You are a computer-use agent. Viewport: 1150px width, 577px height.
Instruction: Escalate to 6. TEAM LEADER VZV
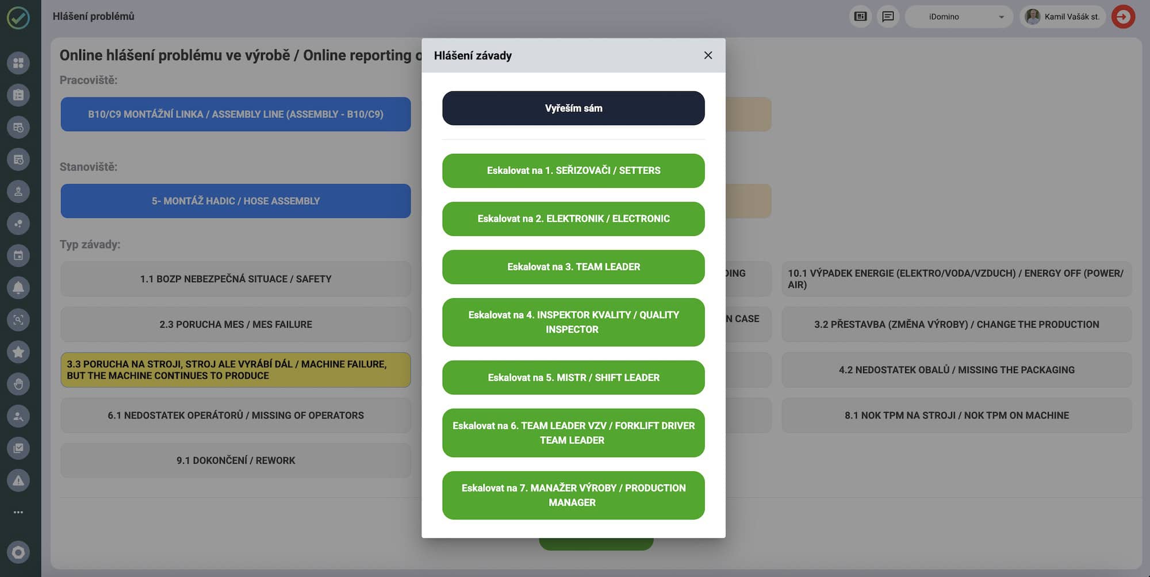click(x=573, y=433)
